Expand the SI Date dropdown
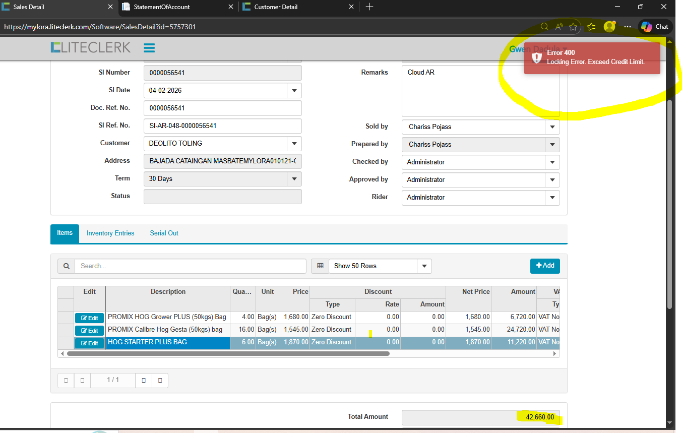The image size is (682, 433). 294,91
